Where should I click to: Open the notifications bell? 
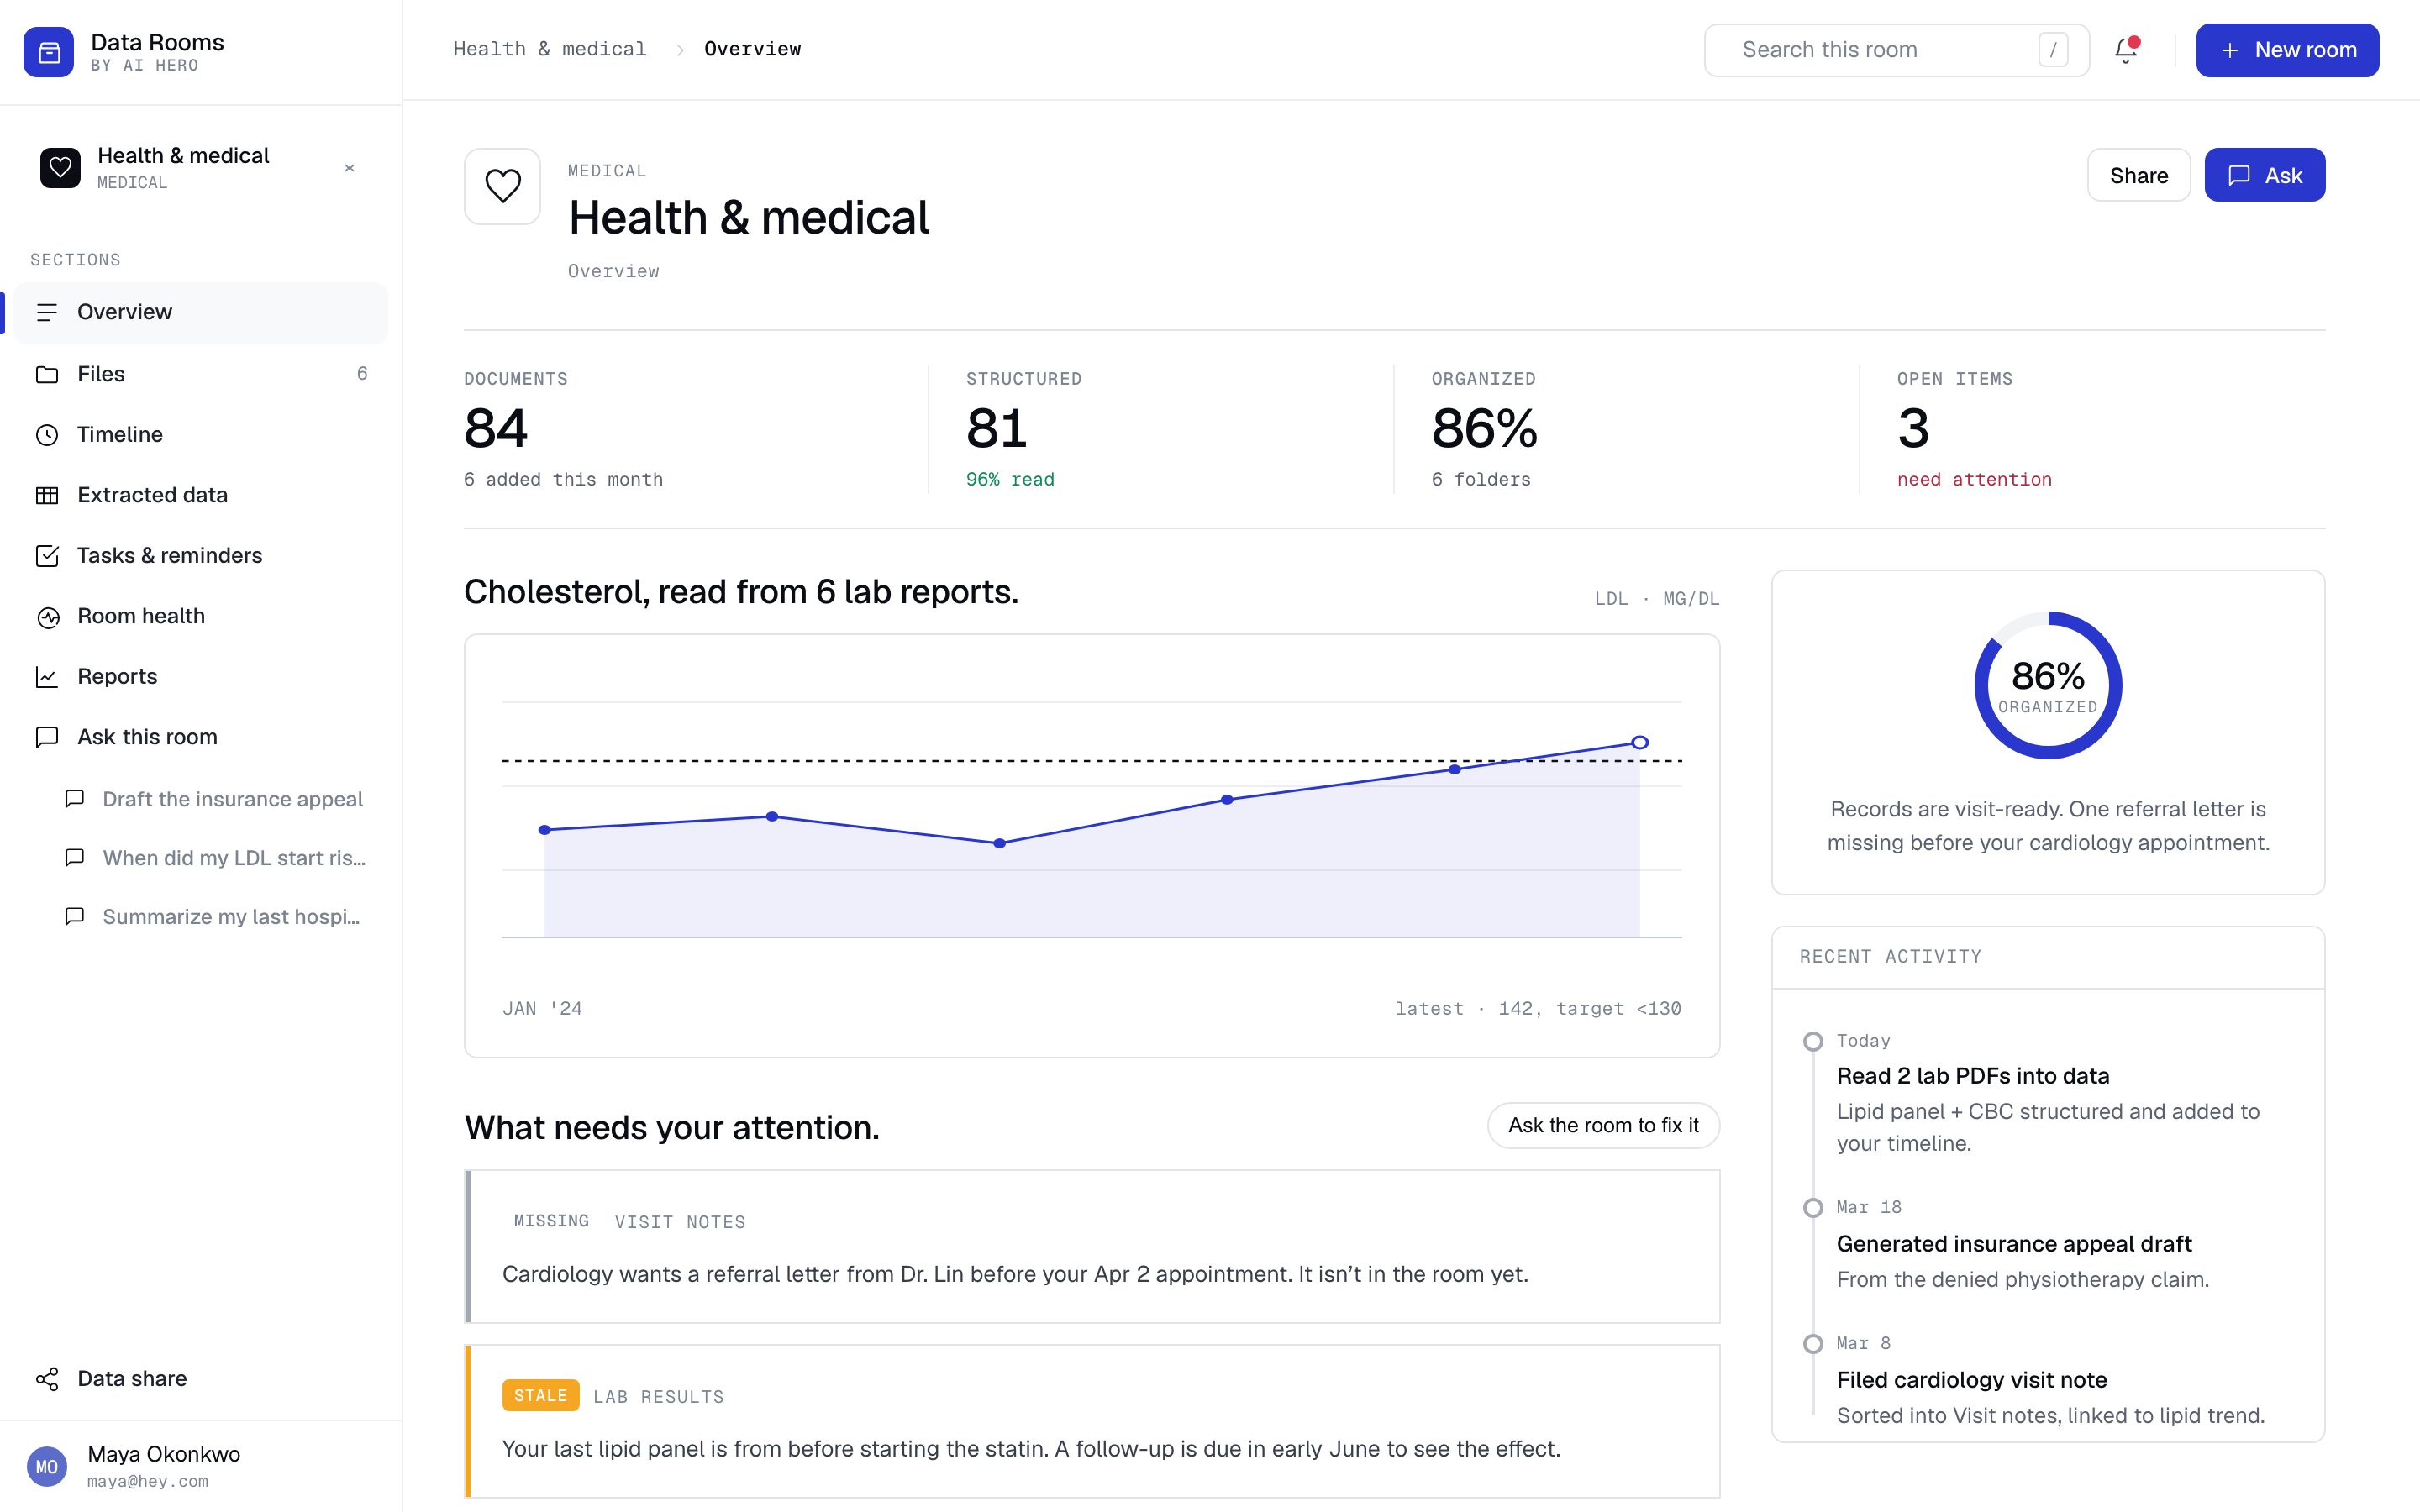pos(2126,50)
